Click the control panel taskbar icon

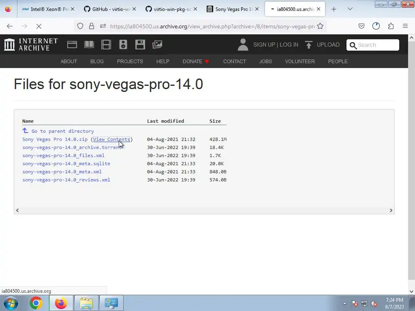[111, 303]
